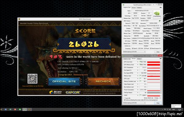The width and height of the screenshot is (184, 117).
Task: Open GPU Temperature sensor dropdown
Action: 138,68
